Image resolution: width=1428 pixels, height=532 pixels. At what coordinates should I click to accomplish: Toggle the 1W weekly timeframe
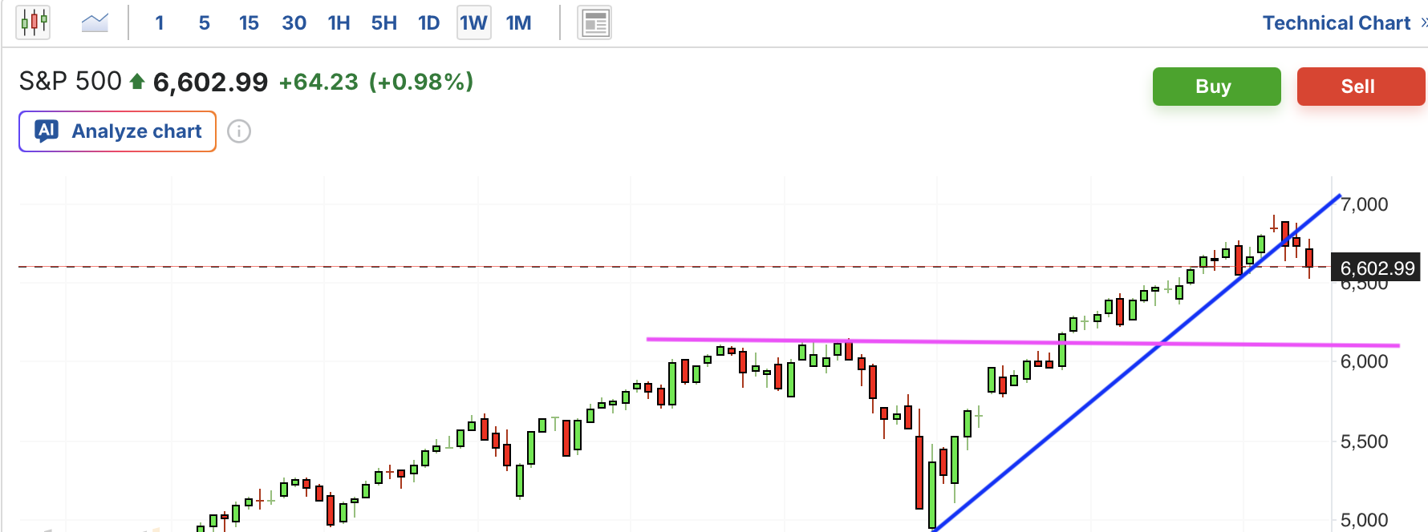(473, 23)
